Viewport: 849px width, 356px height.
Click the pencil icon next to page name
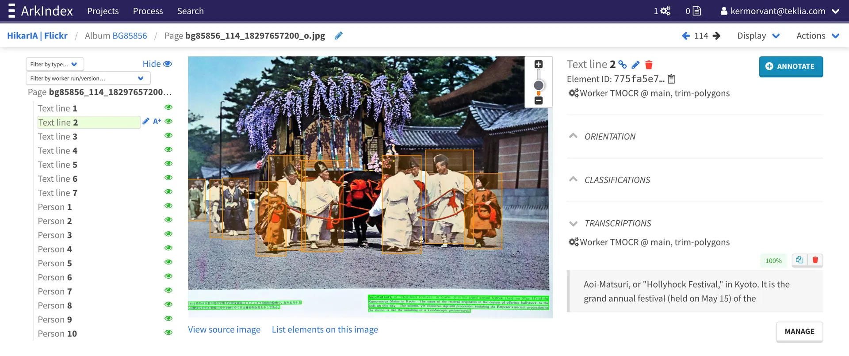pos(338,36)
